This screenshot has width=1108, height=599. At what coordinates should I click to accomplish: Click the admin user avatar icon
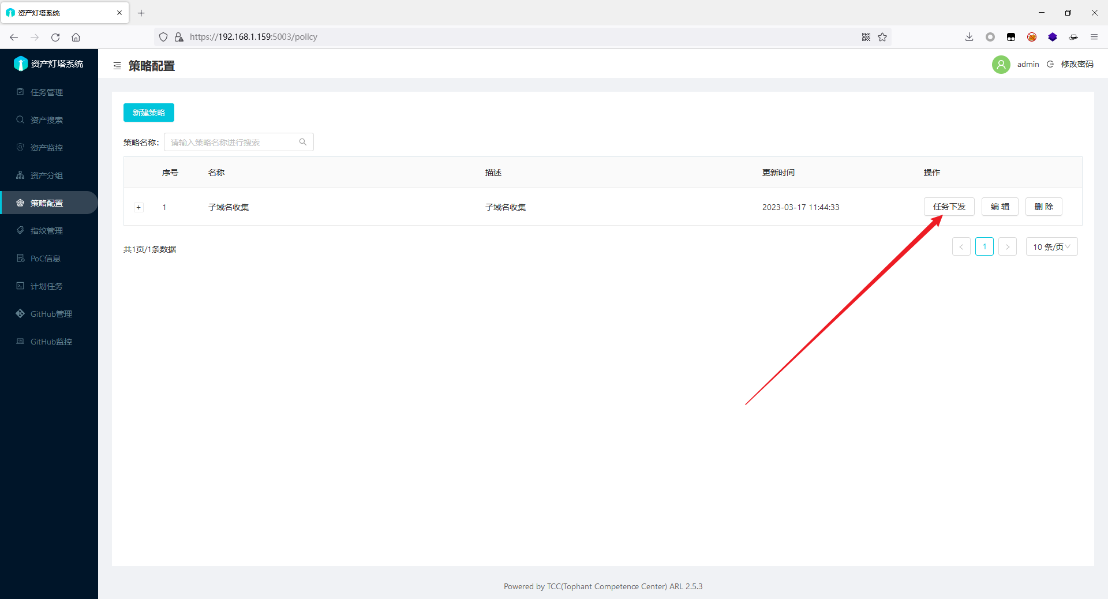click(x=1001, y=64)
